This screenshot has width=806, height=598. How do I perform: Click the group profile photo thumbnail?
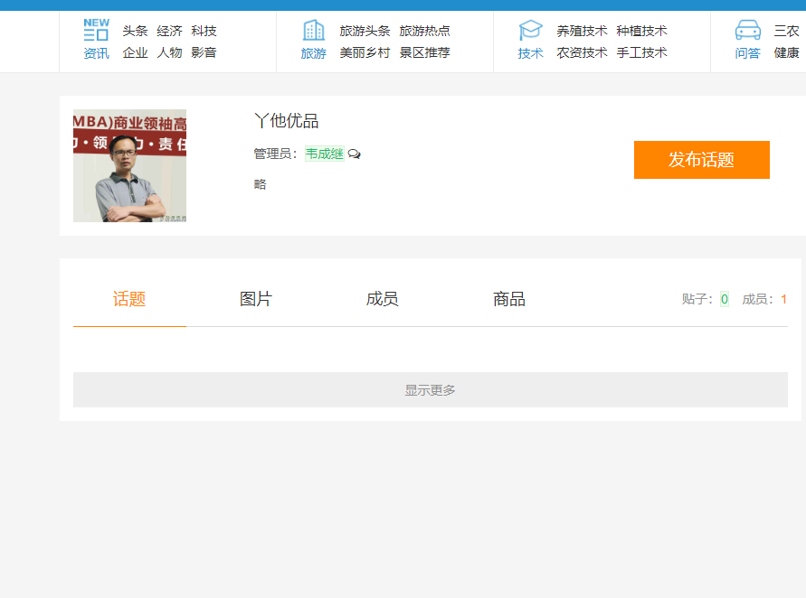point(129,166)
